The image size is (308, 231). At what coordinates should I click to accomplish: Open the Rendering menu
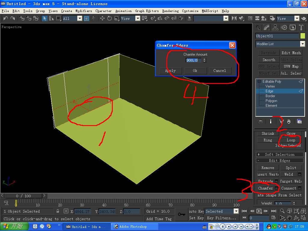(x=170, y=11)
